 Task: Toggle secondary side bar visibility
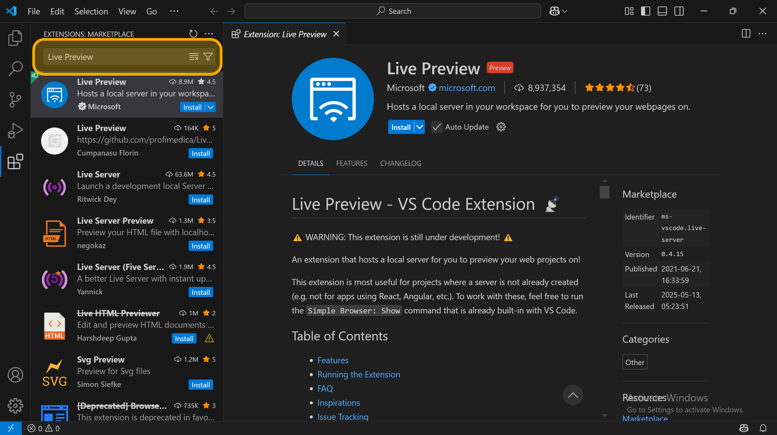tap(679, 11)
